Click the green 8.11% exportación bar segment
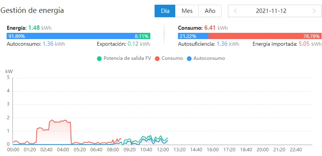 click(x=144, y=36)
